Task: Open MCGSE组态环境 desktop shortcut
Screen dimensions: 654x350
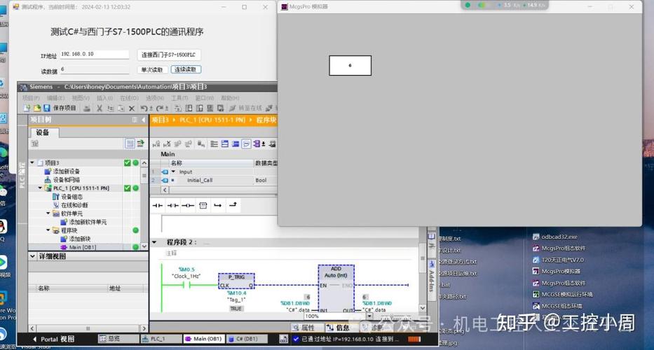Action: [x=557, y=306]
